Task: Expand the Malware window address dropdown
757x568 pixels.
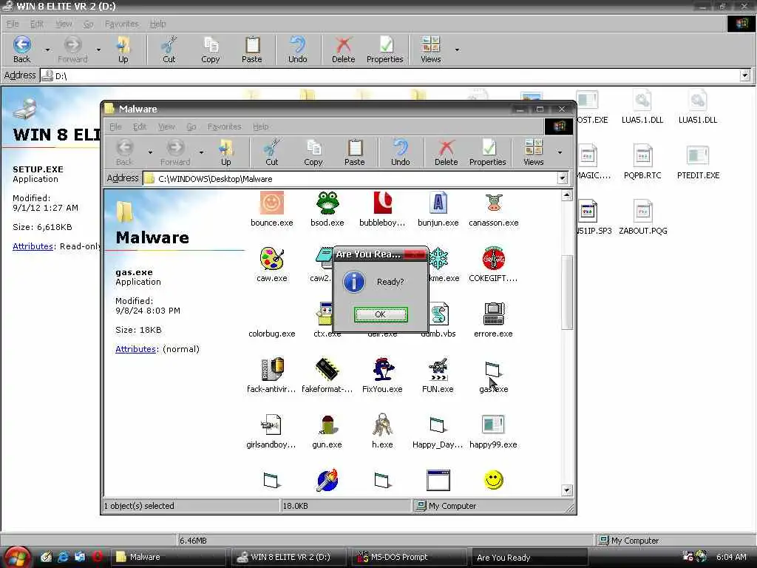Action: coord(562,178)
